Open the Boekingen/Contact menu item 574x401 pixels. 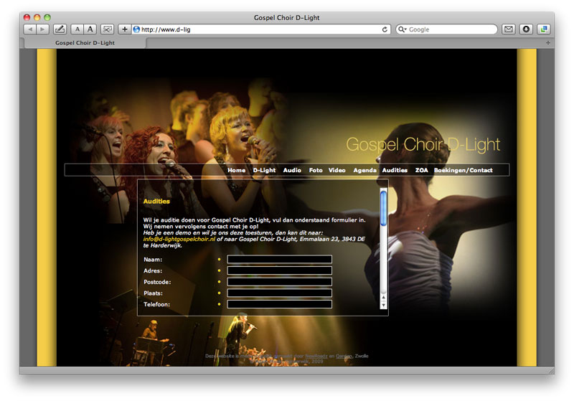[x=463, y=170]
